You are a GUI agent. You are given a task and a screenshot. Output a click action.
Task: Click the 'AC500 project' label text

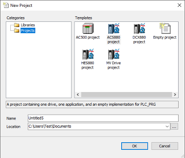click(88, 37)
